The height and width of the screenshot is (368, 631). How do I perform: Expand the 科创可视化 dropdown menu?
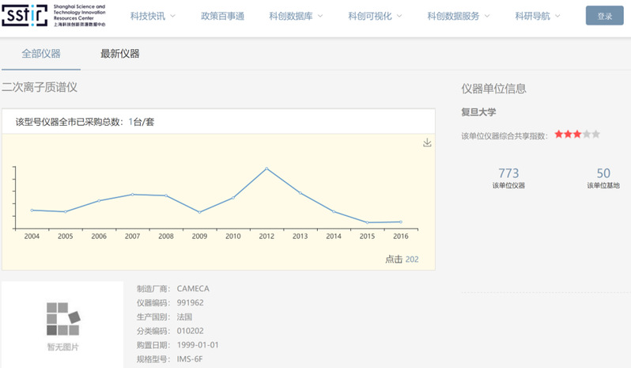375,16
